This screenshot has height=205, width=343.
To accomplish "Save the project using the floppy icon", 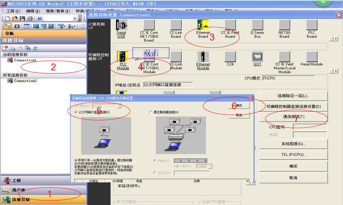I will click(x=22, y=19).
